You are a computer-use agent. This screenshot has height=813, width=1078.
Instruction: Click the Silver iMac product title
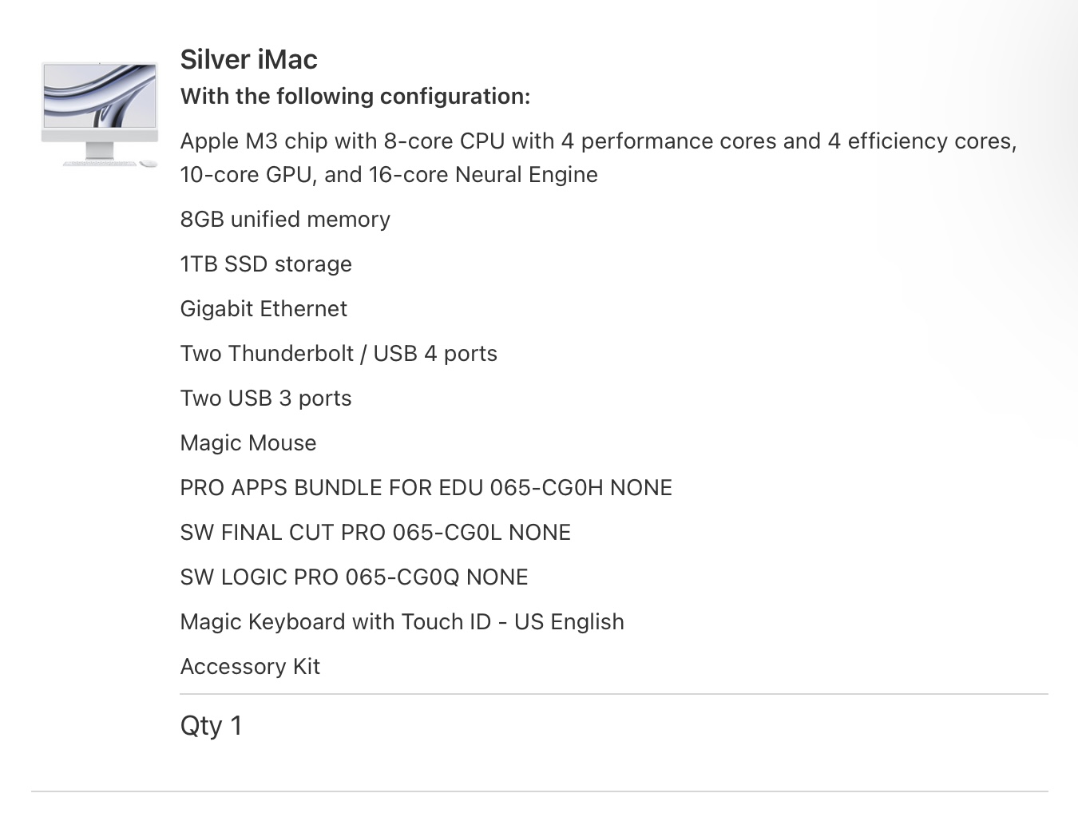(x=248, y=60)
